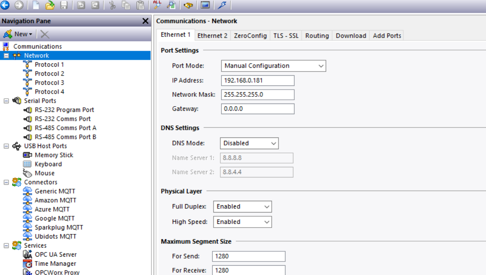Click the Paste clipboard icon
486x275 pixels.
point(140,5)
